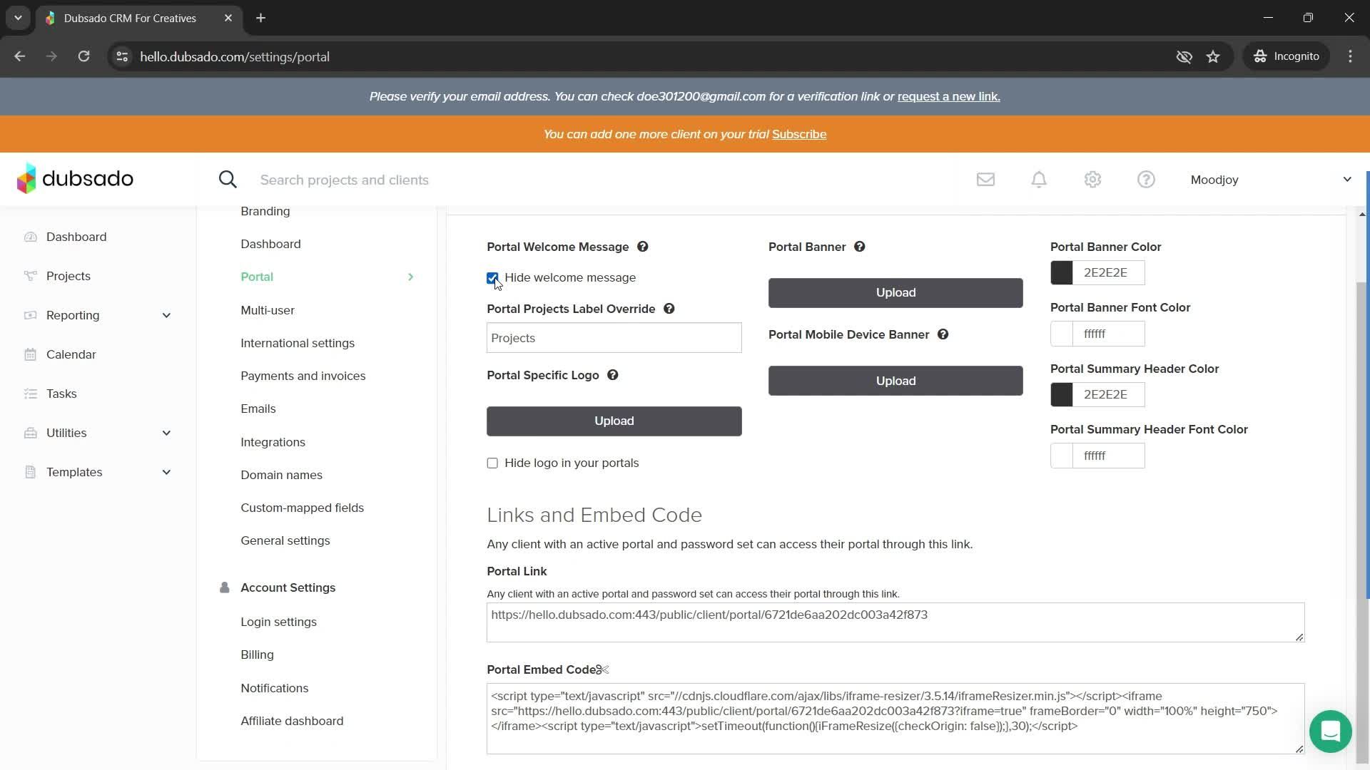Upload a Portal Specific Logo
Viewport: 1370px width, 770px height.
[614, 421]
